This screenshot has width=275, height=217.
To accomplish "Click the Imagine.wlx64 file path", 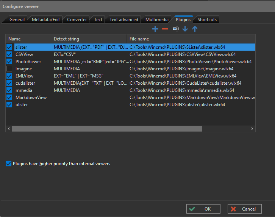I will click(x=181, y=68).
